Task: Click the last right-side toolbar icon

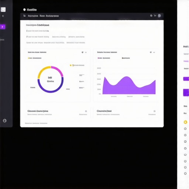Action: pos(159,16)
